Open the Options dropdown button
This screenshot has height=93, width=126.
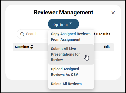pyautogui.click(x=63, y=24)
